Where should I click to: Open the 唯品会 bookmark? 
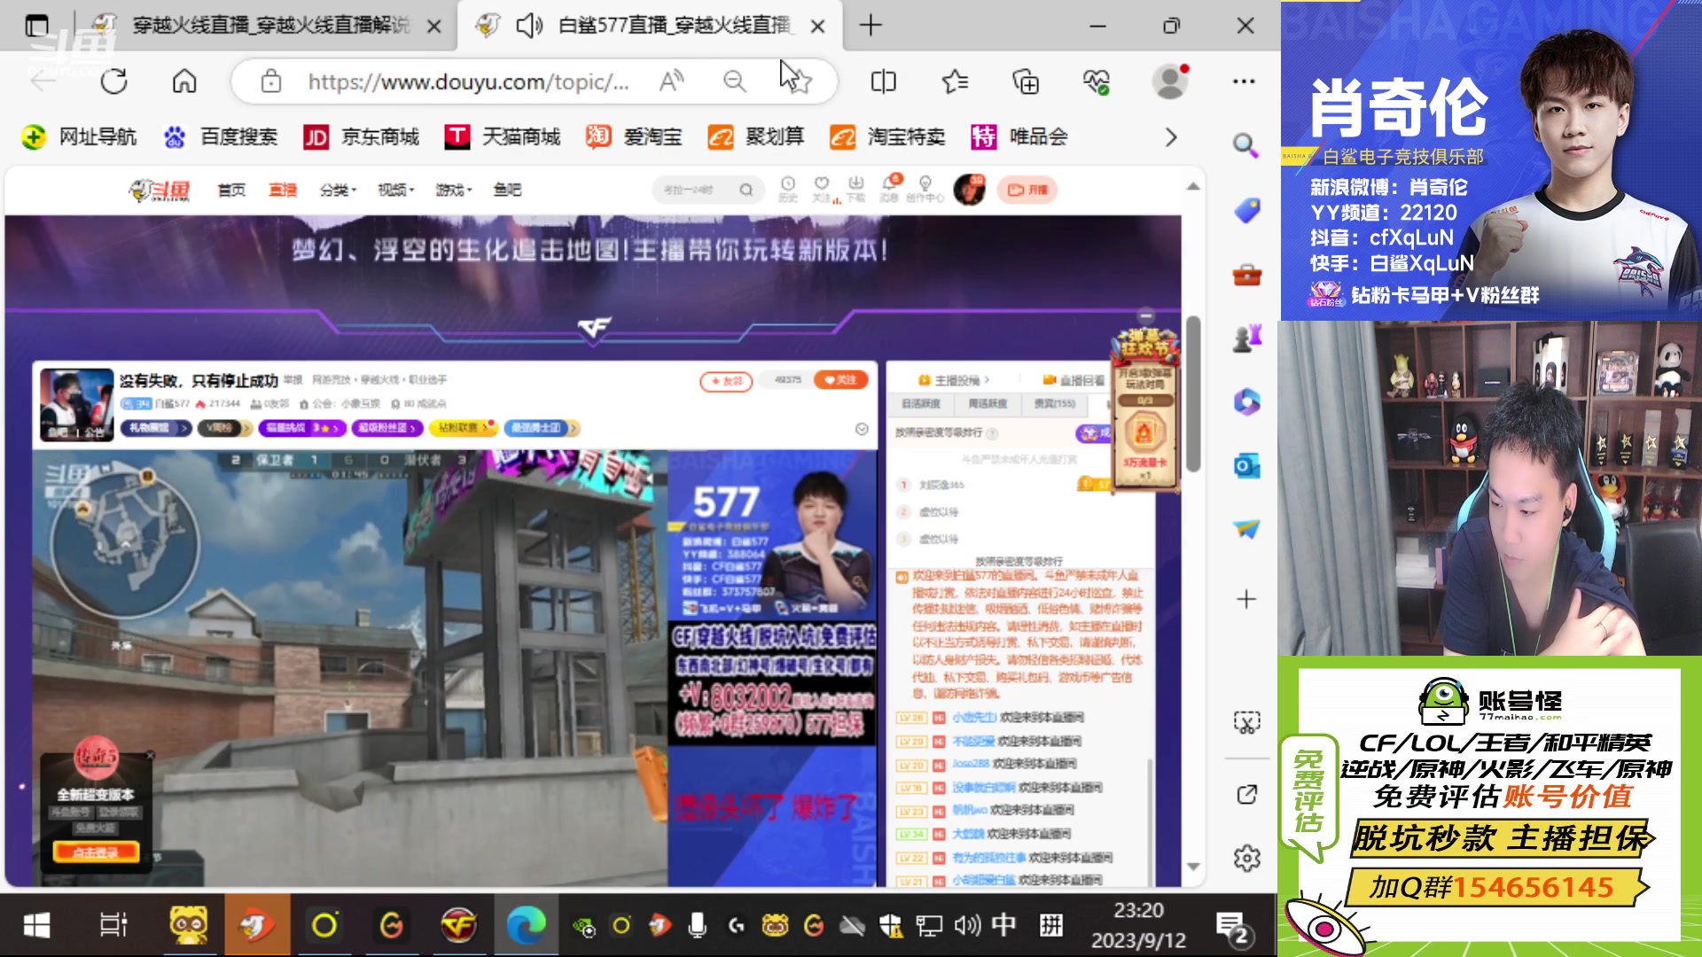1019,136
